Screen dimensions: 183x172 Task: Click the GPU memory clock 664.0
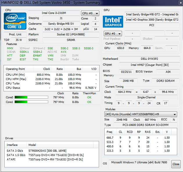coord(147,48)
